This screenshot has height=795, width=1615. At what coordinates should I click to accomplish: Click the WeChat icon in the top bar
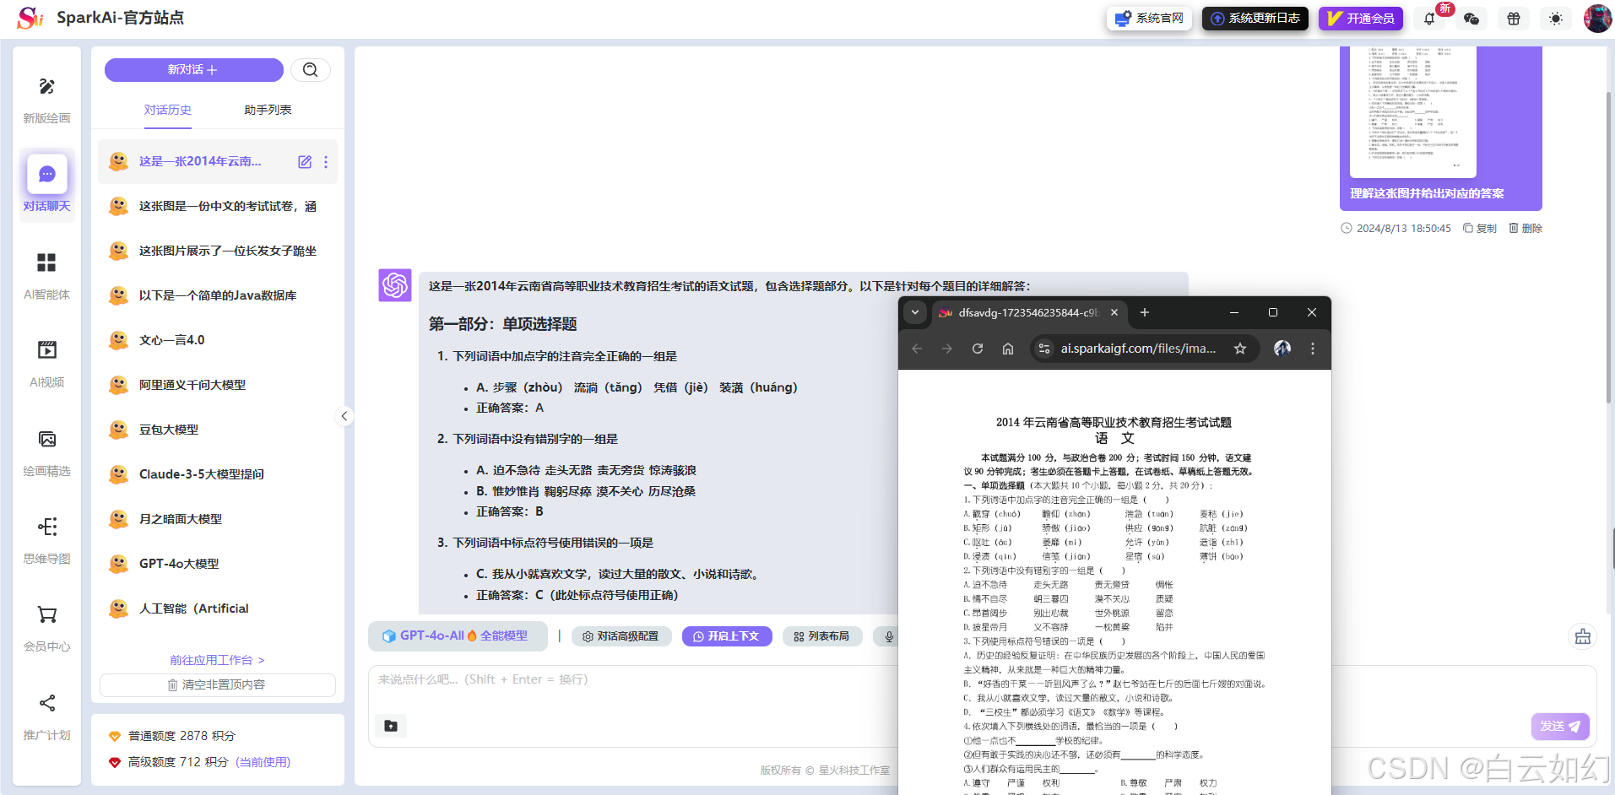[1471, 19]
